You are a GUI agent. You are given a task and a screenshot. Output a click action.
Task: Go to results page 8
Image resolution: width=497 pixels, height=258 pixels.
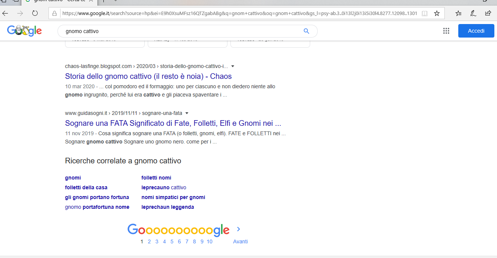194,241
